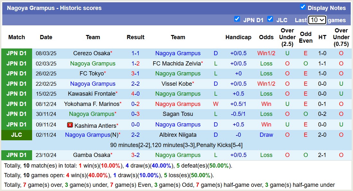Open the 3-1 FC Tokyo match result

pyautogui.click(x=135, y=74)
